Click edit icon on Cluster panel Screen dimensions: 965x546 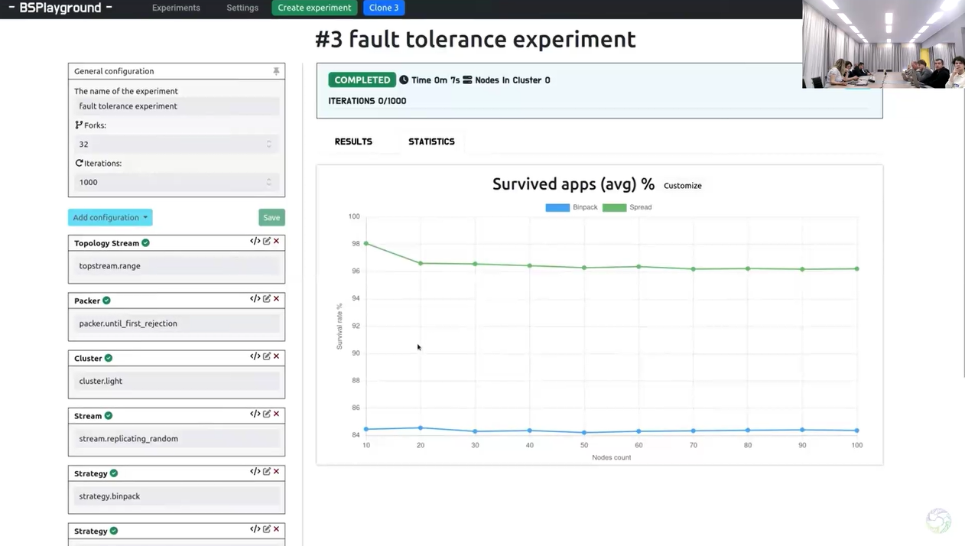click(x=267, y=356)
